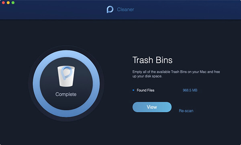Select the Found Files label
241x145 pixels.
pyautogui.click(x=145, y=90)
